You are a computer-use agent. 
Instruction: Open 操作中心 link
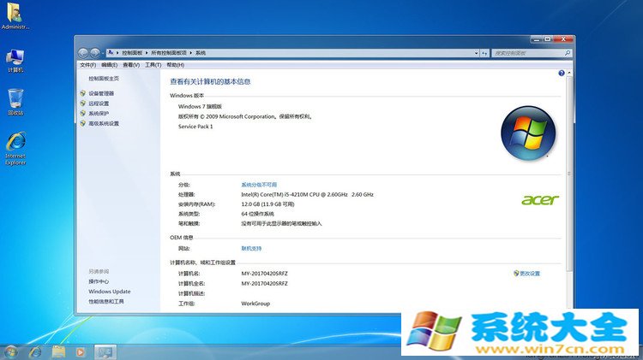[x=99, y=281]
